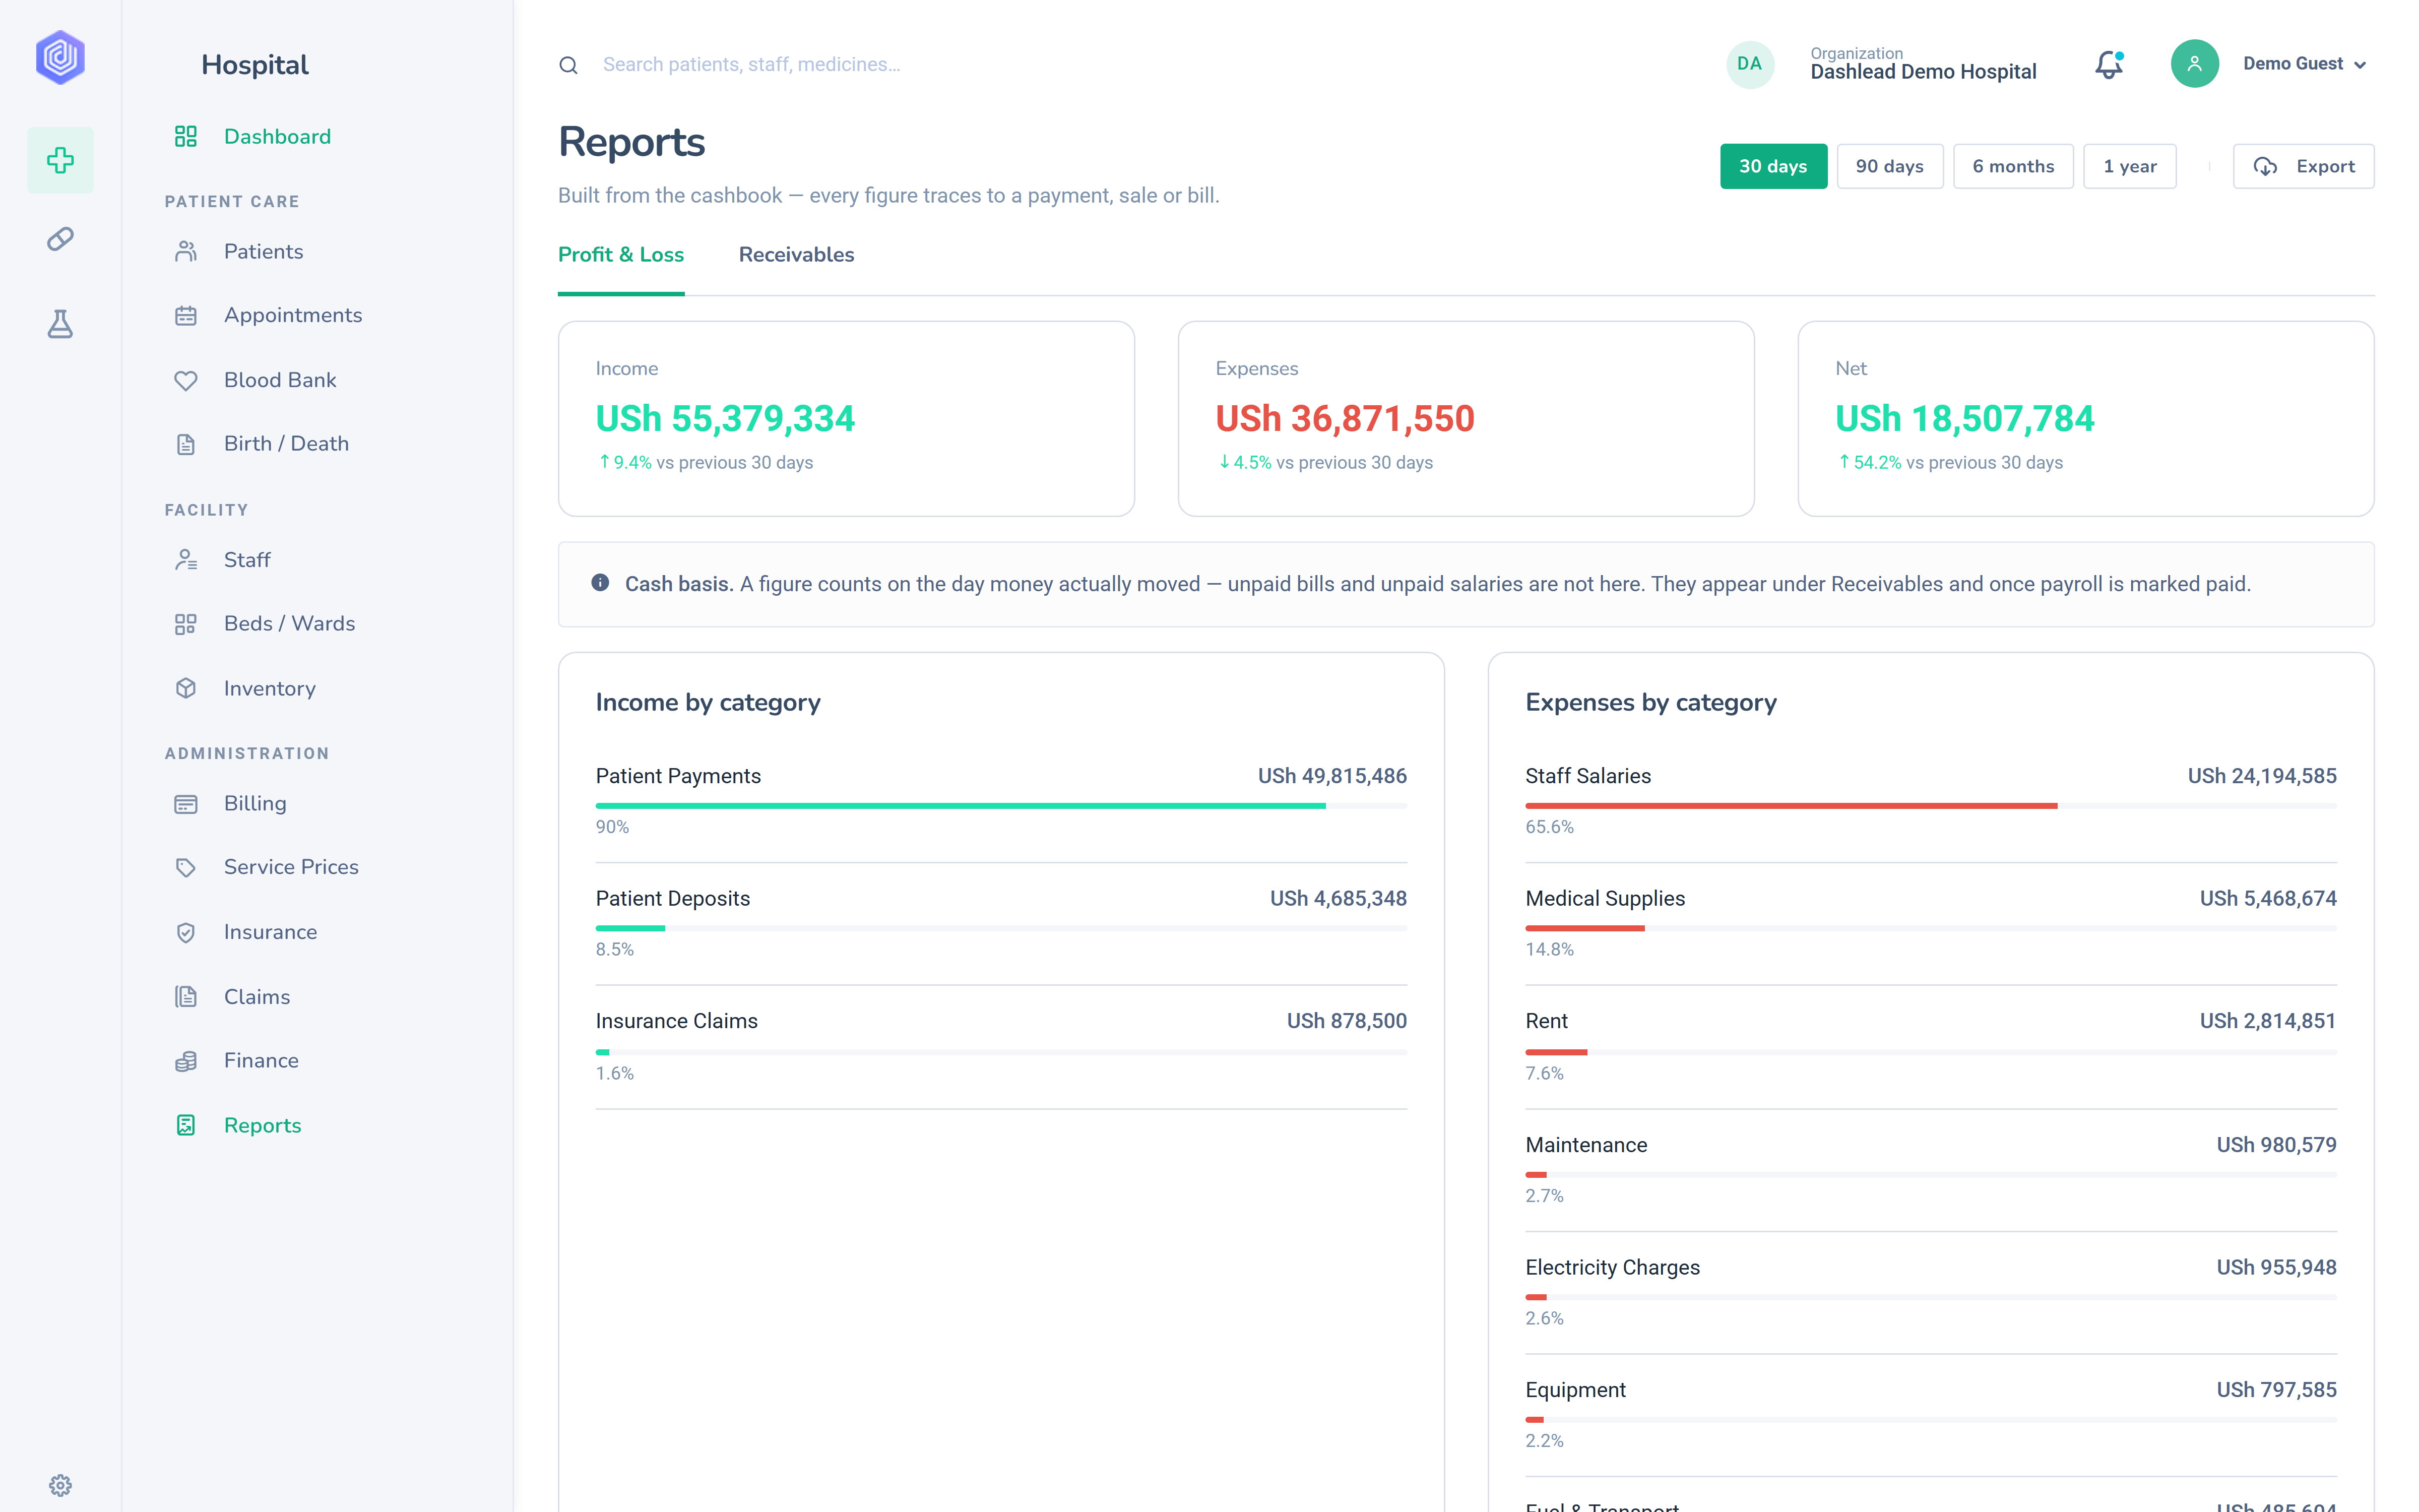Click the Patients people icon
This screenshot has width=2419, height=1512.
(x=186, y=251)
